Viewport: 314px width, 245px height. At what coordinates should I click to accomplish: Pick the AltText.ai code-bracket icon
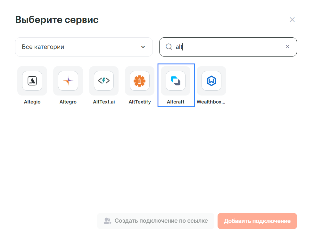point(104,81)
